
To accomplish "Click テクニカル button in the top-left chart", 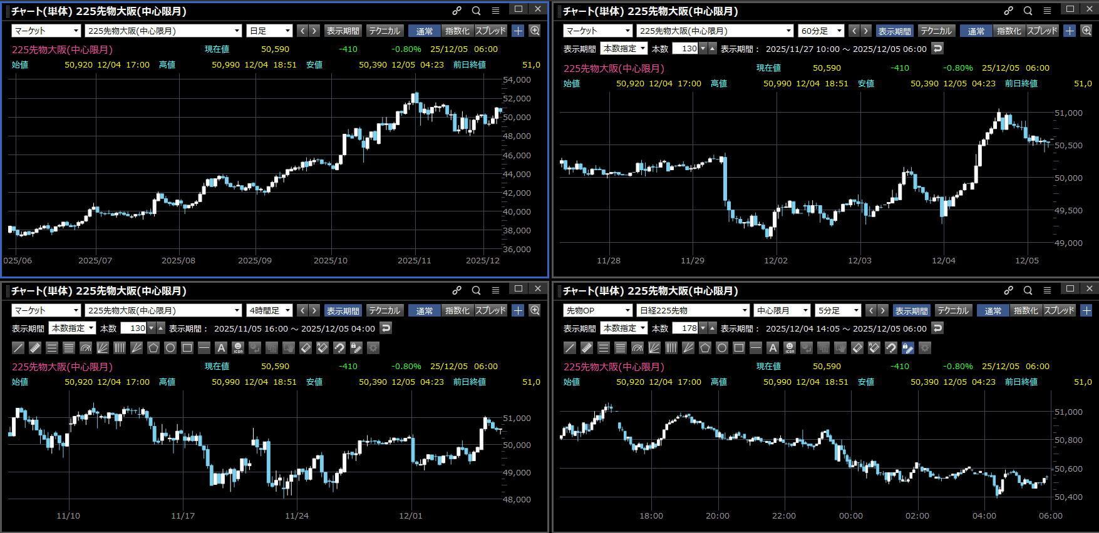I will pyautogui.click(x=384, y=31).
